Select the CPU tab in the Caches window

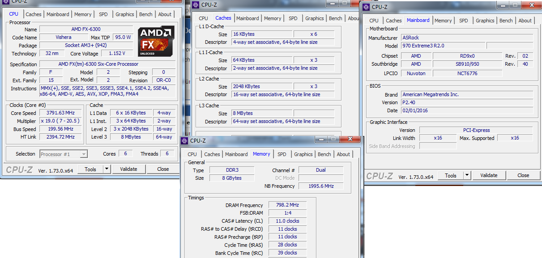pos(203,18)
